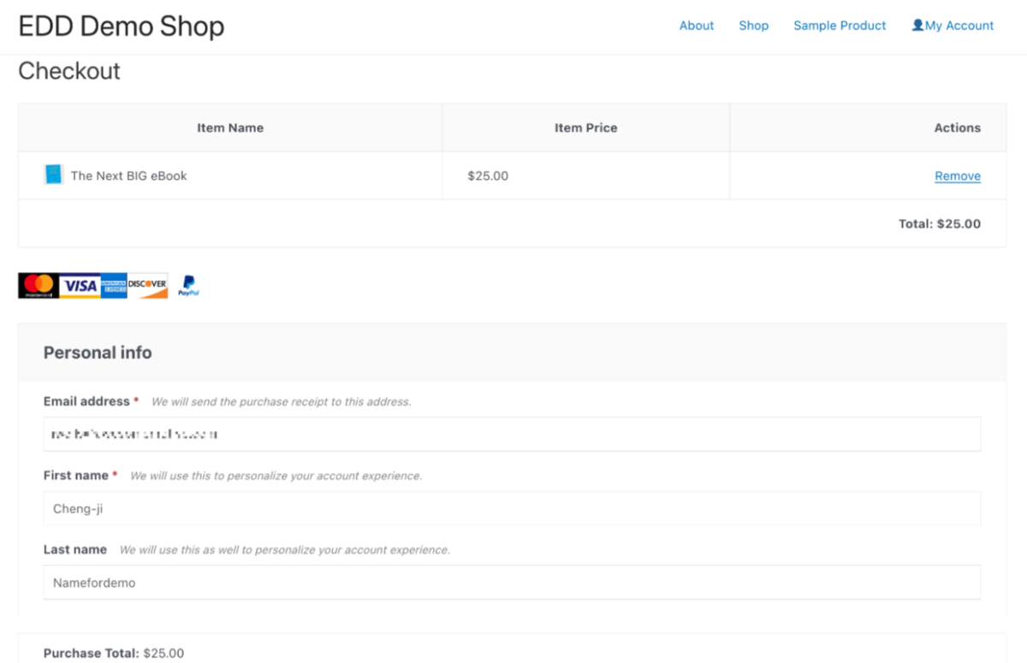Go to the Shop menu item
The width and height of the screenshot is (1027, 663).
753,25
